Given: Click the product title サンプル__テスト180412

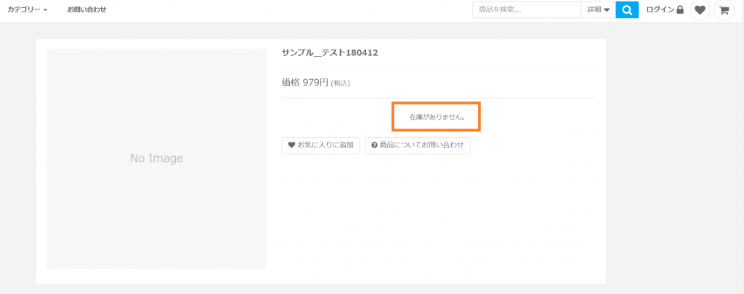Looking at the screenshot, I should click(x=329, y=53).
